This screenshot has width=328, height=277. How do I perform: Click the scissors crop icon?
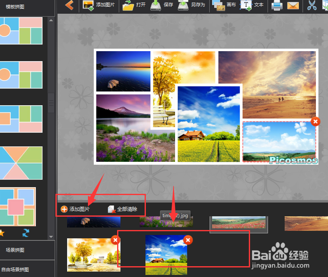(x=312, y=5)
